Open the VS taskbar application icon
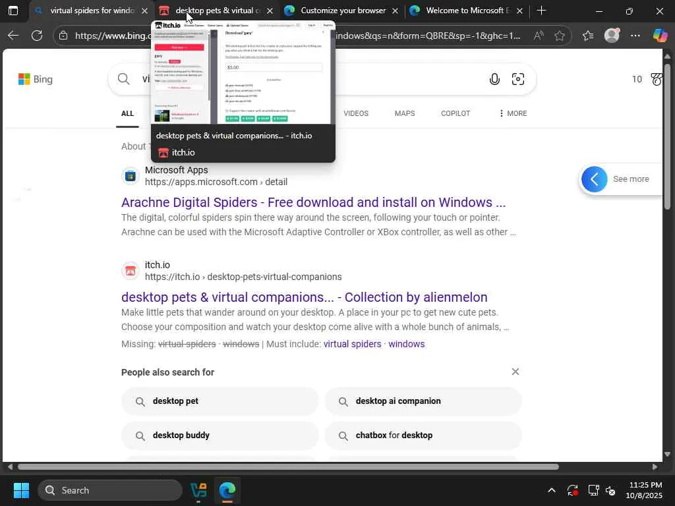 click(198, 490)
